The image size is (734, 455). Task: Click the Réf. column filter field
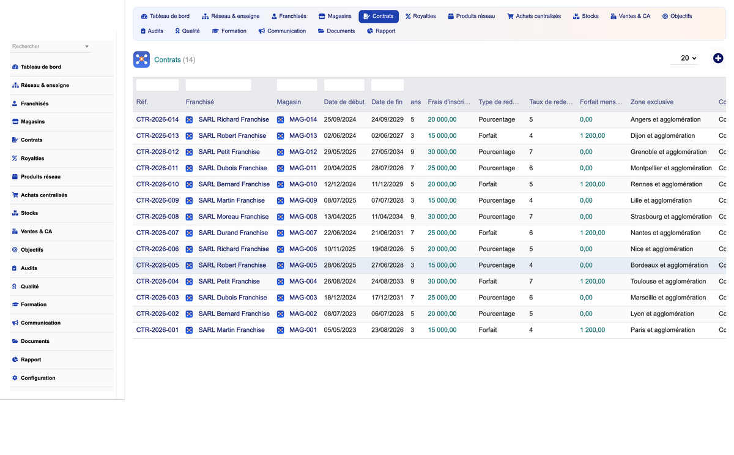157,85
